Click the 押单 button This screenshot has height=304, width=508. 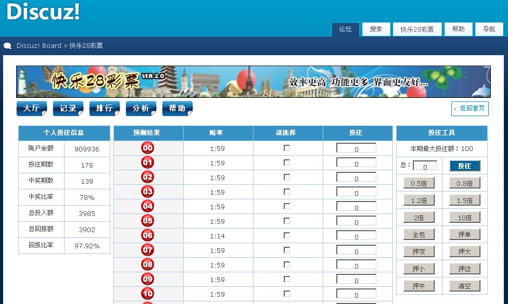pyautogui.click(x=465, y=234)
